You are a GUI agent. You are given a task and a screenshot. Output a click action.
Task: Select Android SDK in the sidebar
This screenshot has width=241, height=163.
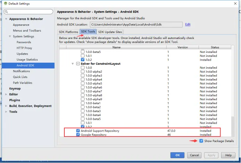(28, 65)
